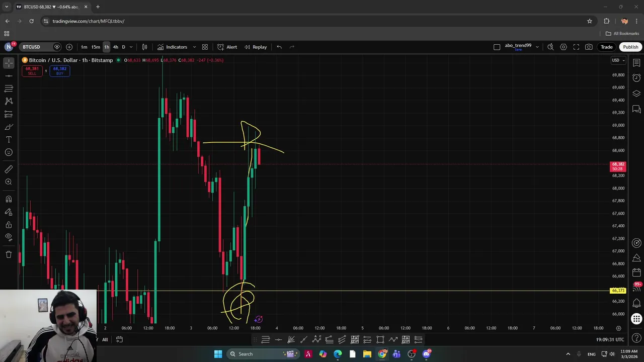Enter fullscreen mode
Image resolution: width=644 pixels, height=362 pixels.
point(576,47)
